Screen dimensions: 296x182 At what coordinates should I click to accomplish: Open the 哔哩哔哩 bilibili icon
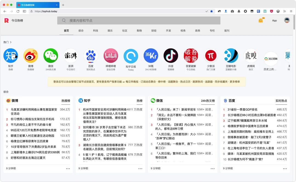click(x=111, y=56)
